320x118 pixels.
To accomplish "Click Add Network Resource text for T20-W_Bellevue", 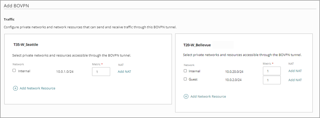I will point(208,96).
